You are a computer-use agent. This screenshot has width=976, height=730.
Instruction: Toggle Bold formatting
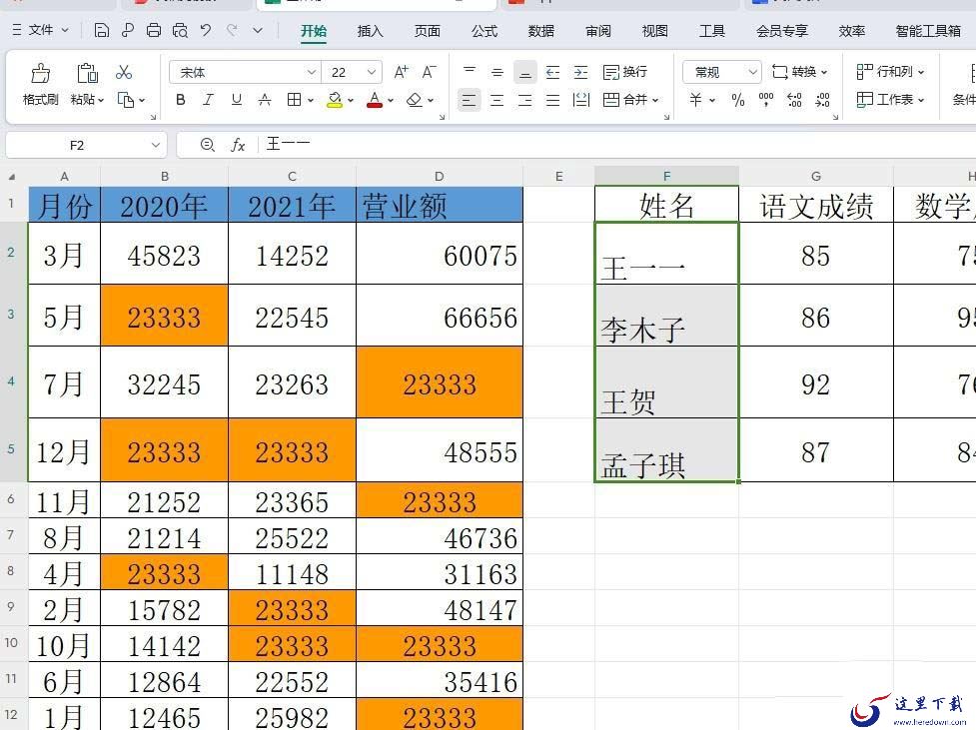click(x=181, y=100)
